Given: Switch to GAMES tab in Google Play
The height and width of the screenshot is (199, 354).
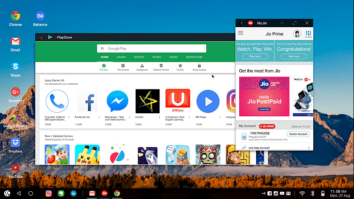Looking at the screenshot, I should click(121, 57).
